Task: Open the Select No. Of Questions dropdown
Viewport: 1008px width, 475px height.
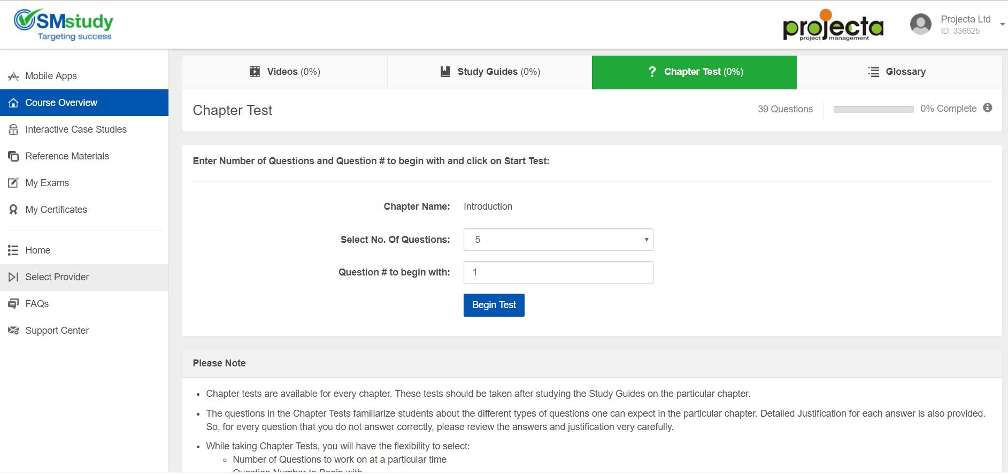Action: 558,240
